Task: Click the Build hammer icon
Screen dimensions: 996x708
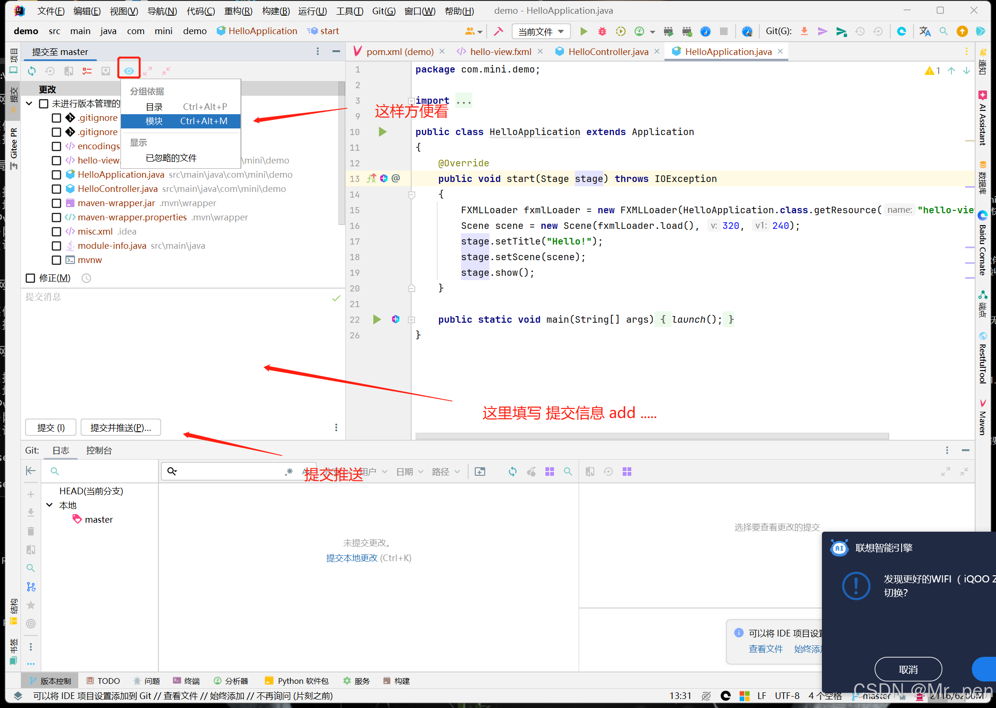Action: (x=498, y=31)
